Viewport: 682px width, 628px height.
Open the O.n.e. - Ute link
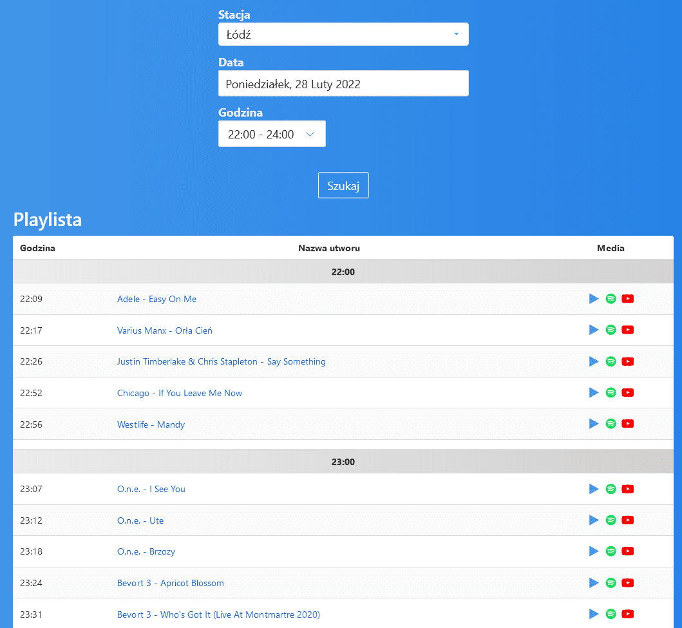pyautogui.click(x=140, y=520)
